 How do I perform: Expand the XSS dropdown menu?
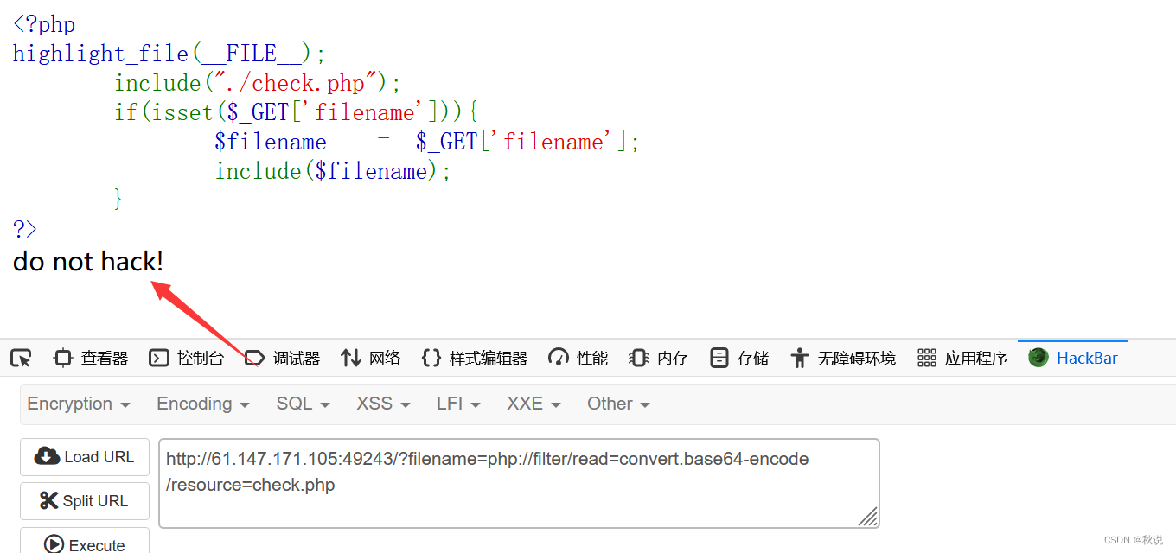pyautogui.click(x=383, y=404)
